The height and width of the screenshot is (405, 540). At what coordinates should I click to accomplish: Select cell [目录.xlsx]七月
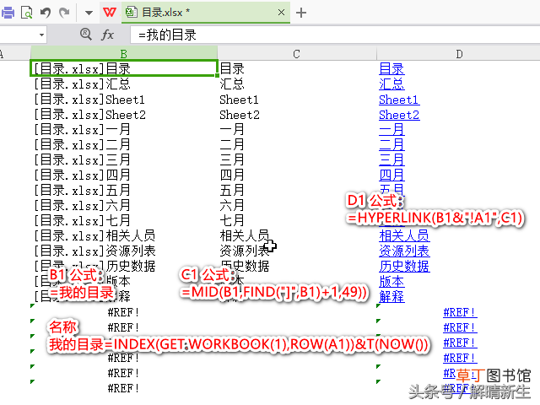click(124, 220)
